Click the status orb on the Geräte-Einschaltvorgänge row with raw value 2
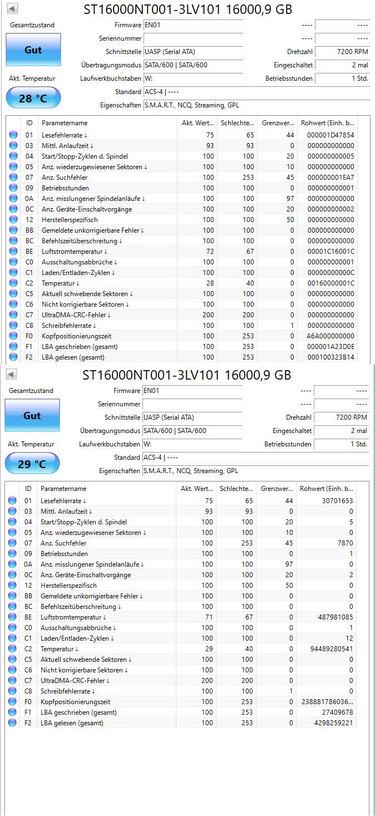This screenshot has height=816, width=375. click(12, 575)
